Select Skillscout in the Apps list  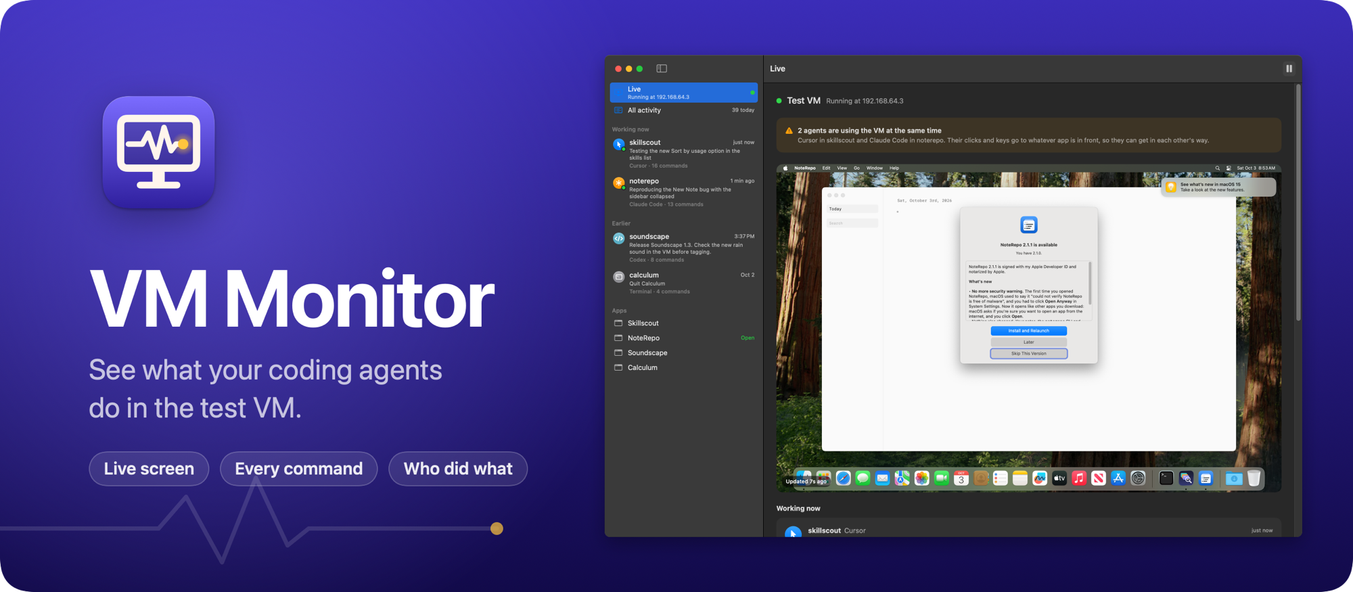tap(683, 323)
